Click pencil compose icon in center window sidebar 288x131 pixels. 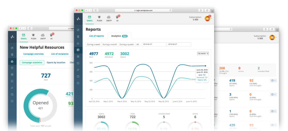coord(78,30)
